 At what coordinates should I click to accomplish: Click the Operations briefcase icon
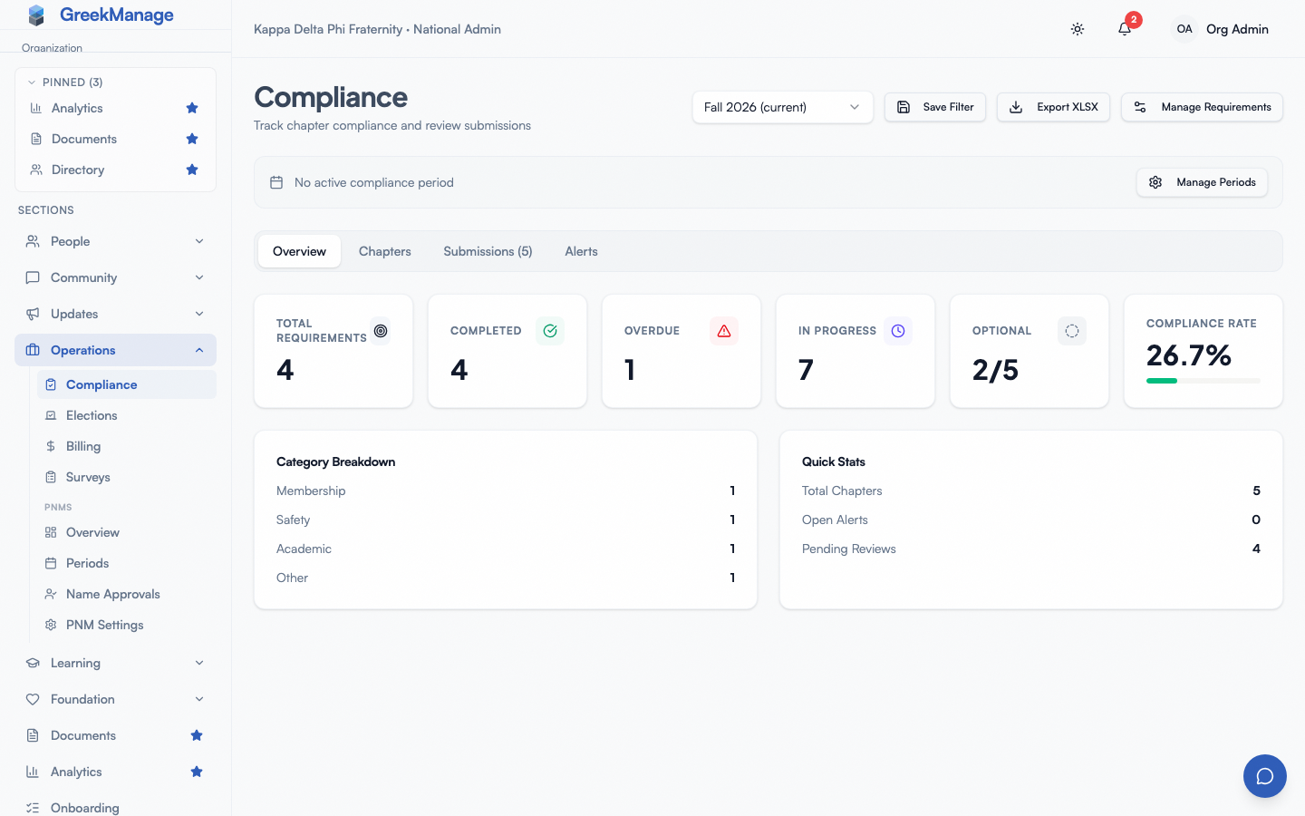click(x=33, y=350)
